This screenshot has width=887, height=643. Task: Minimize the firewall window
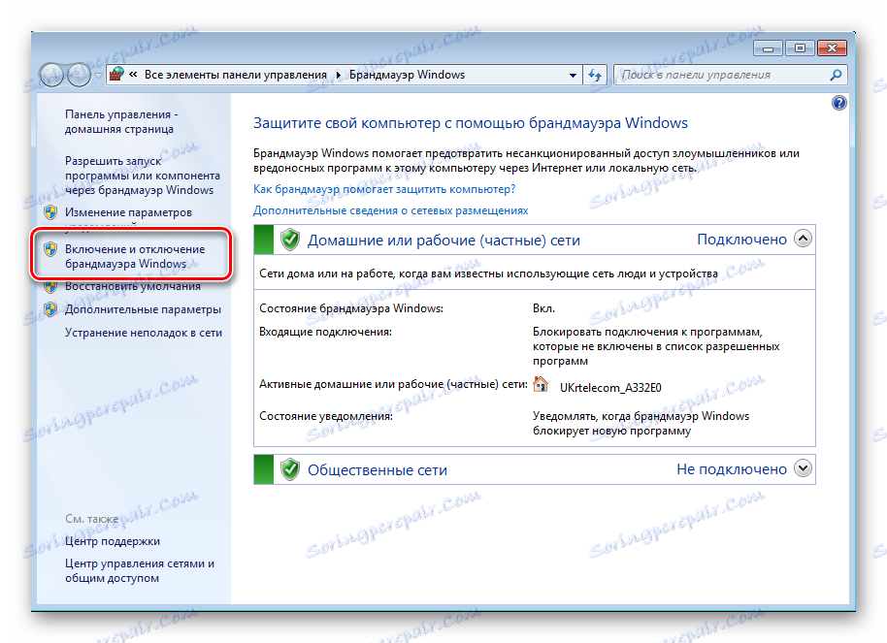768,48
